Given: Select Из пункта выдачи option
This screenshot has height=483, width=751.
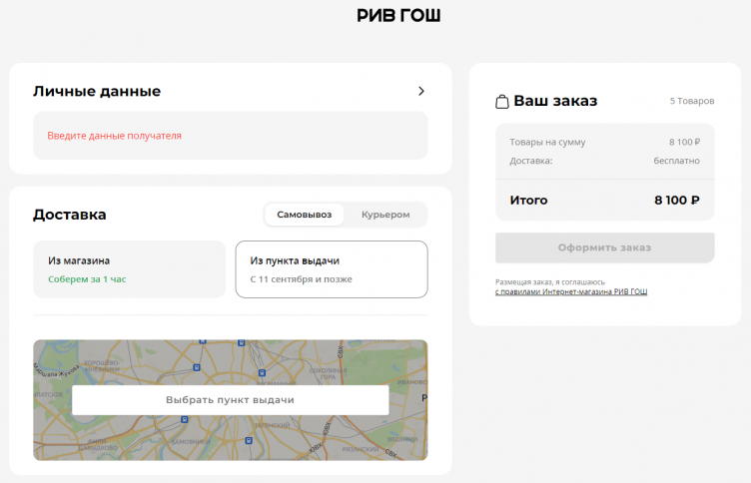Looking at the screenshot, I should click(x=332, y=269).
